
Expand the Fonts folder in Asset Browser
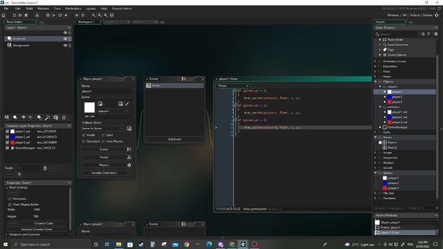tap(376, 71)
